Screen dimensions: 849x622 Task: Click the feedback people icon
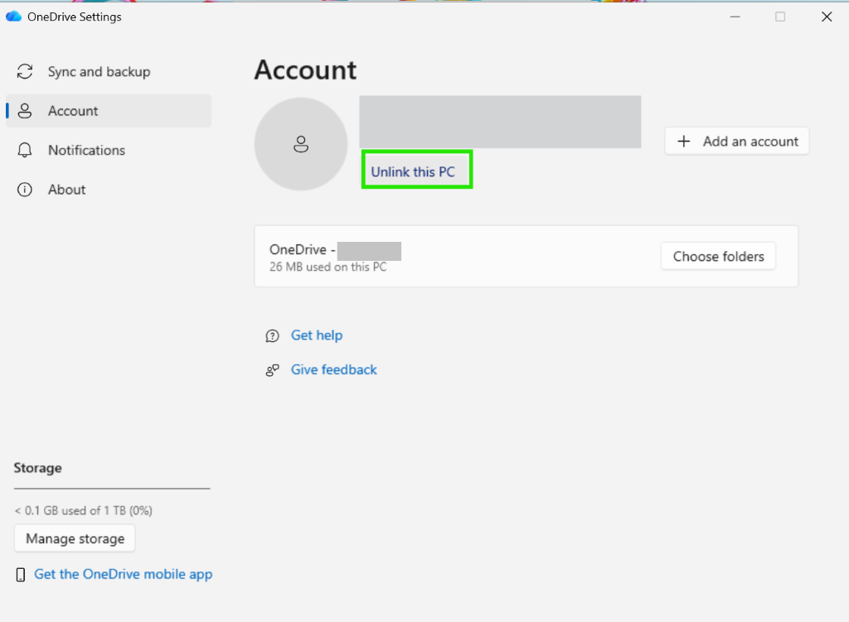click(x=272, y=370)
